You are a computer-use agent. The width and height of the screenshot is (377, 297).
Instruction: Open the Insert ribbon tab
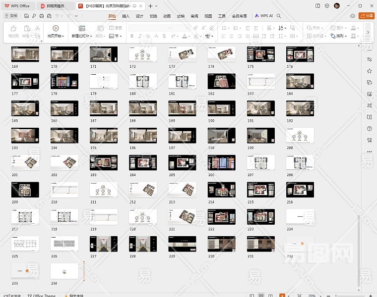[x=126, y=16]
